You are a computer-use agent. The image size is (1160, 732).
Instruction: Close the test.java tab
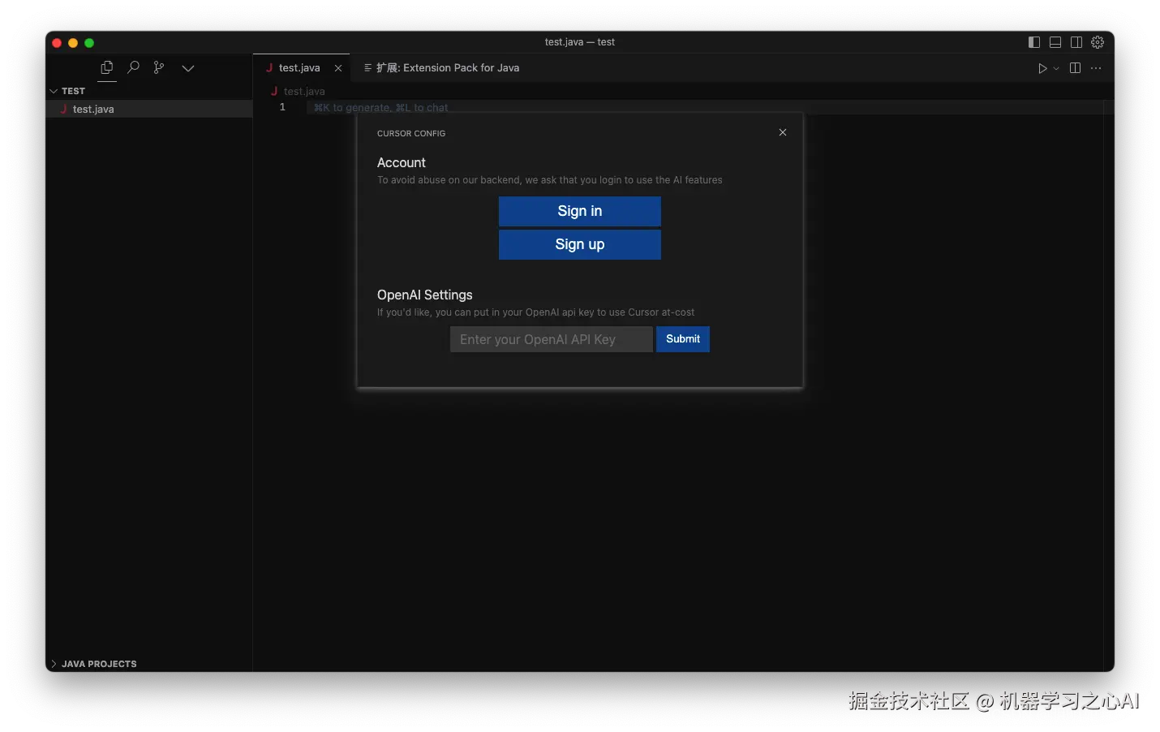coord(338,68)
